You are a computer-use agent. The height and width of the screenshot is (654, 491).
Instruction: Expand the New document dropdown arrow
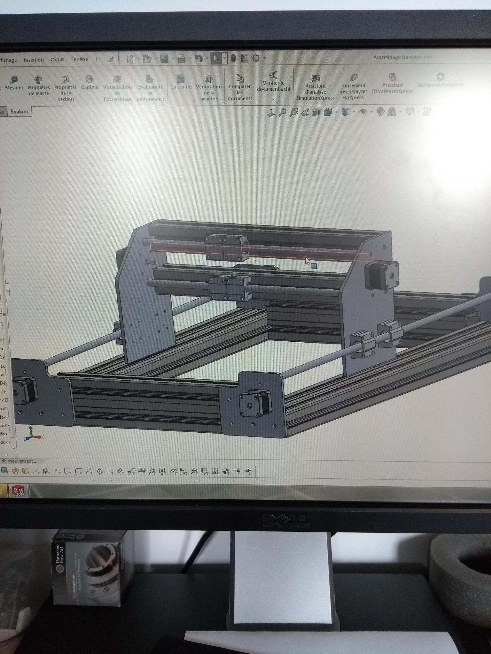(x=138, y=59)
